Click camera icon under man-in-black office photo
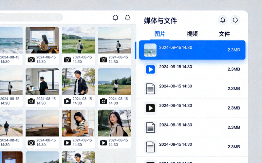 pyautogui.click(x=31, y=101)
